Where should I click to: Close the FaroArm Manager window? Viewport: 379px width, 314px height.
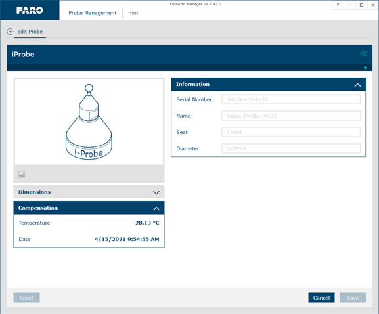[373, 5]
